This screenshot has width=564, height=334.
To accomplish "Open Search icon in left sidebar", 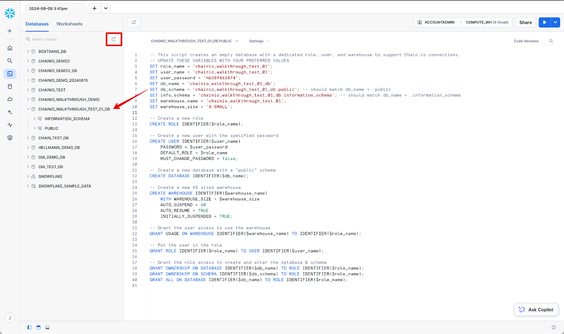I will click(10, 61).
